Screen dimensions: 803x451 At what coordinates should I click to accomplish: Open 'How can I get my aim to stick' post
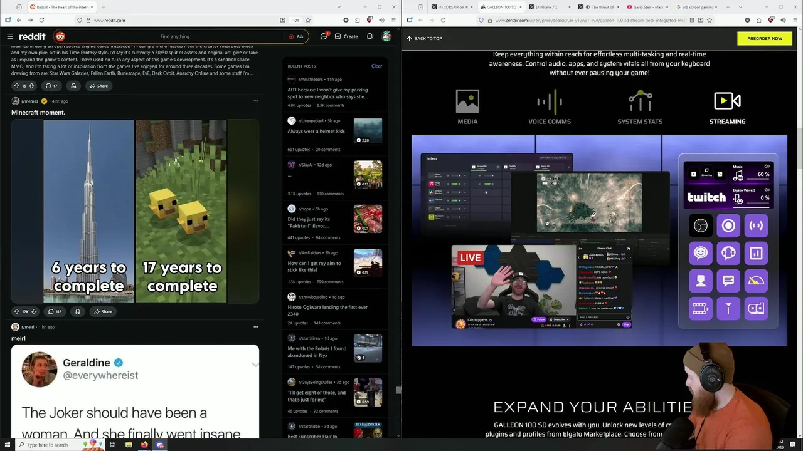pyautogui.click(x=314, y=266)
